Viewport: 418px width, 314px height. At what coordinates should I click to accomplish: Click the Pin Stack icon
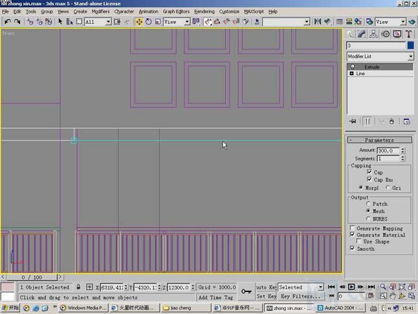tap(353, 121)
